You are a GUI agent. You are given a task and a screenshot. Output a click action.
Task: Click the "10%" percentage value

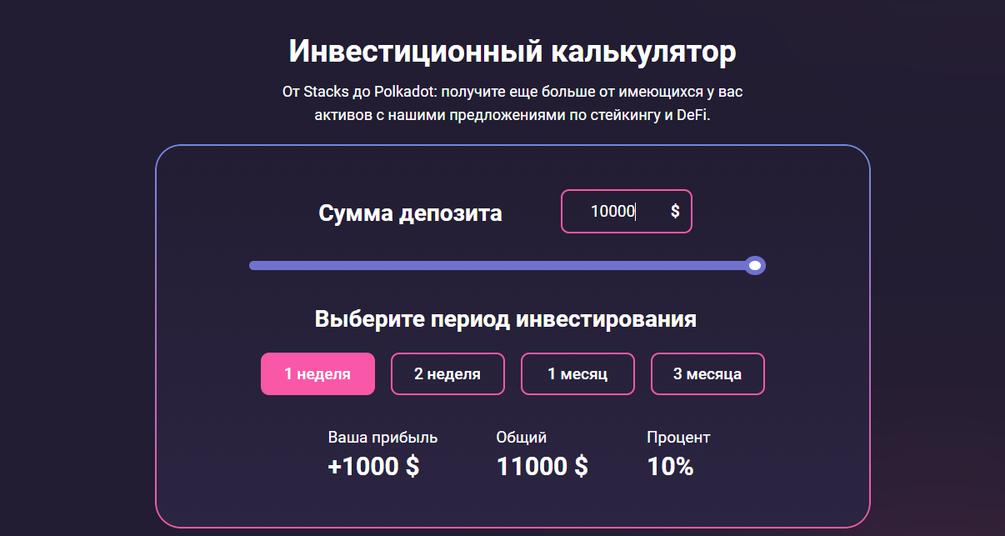click(670, 466)
